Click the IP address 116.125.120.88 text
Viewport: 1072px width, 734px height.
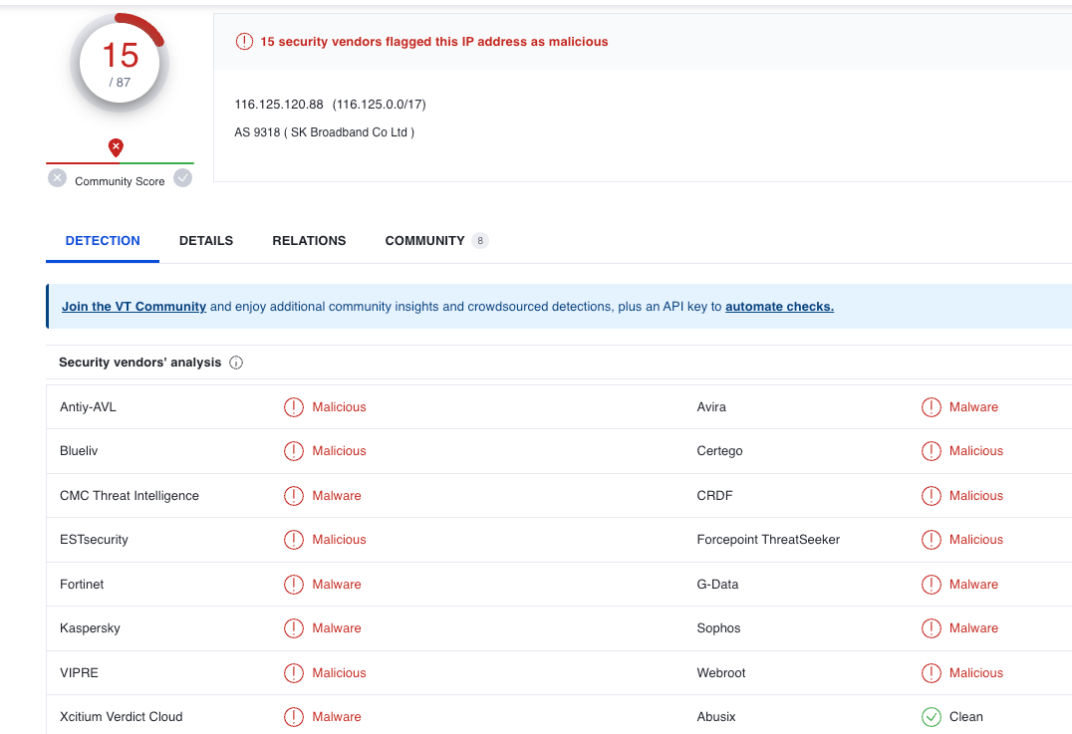279,105
